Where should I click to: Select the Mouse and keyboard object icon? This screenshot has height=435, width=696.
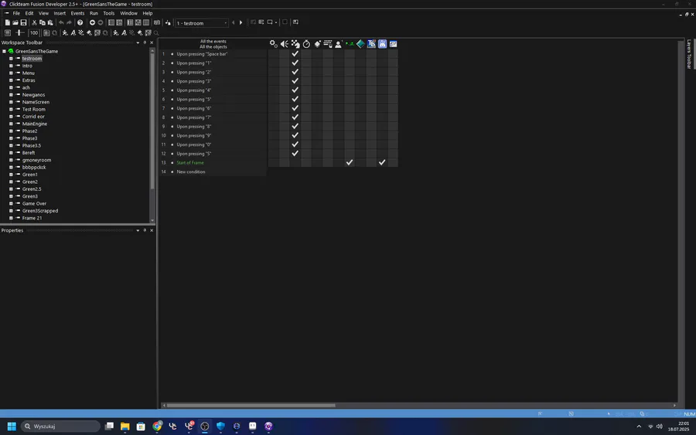[328, 44]
